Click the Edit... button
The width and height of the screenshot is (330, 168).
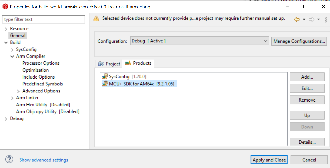coord(307,88)
